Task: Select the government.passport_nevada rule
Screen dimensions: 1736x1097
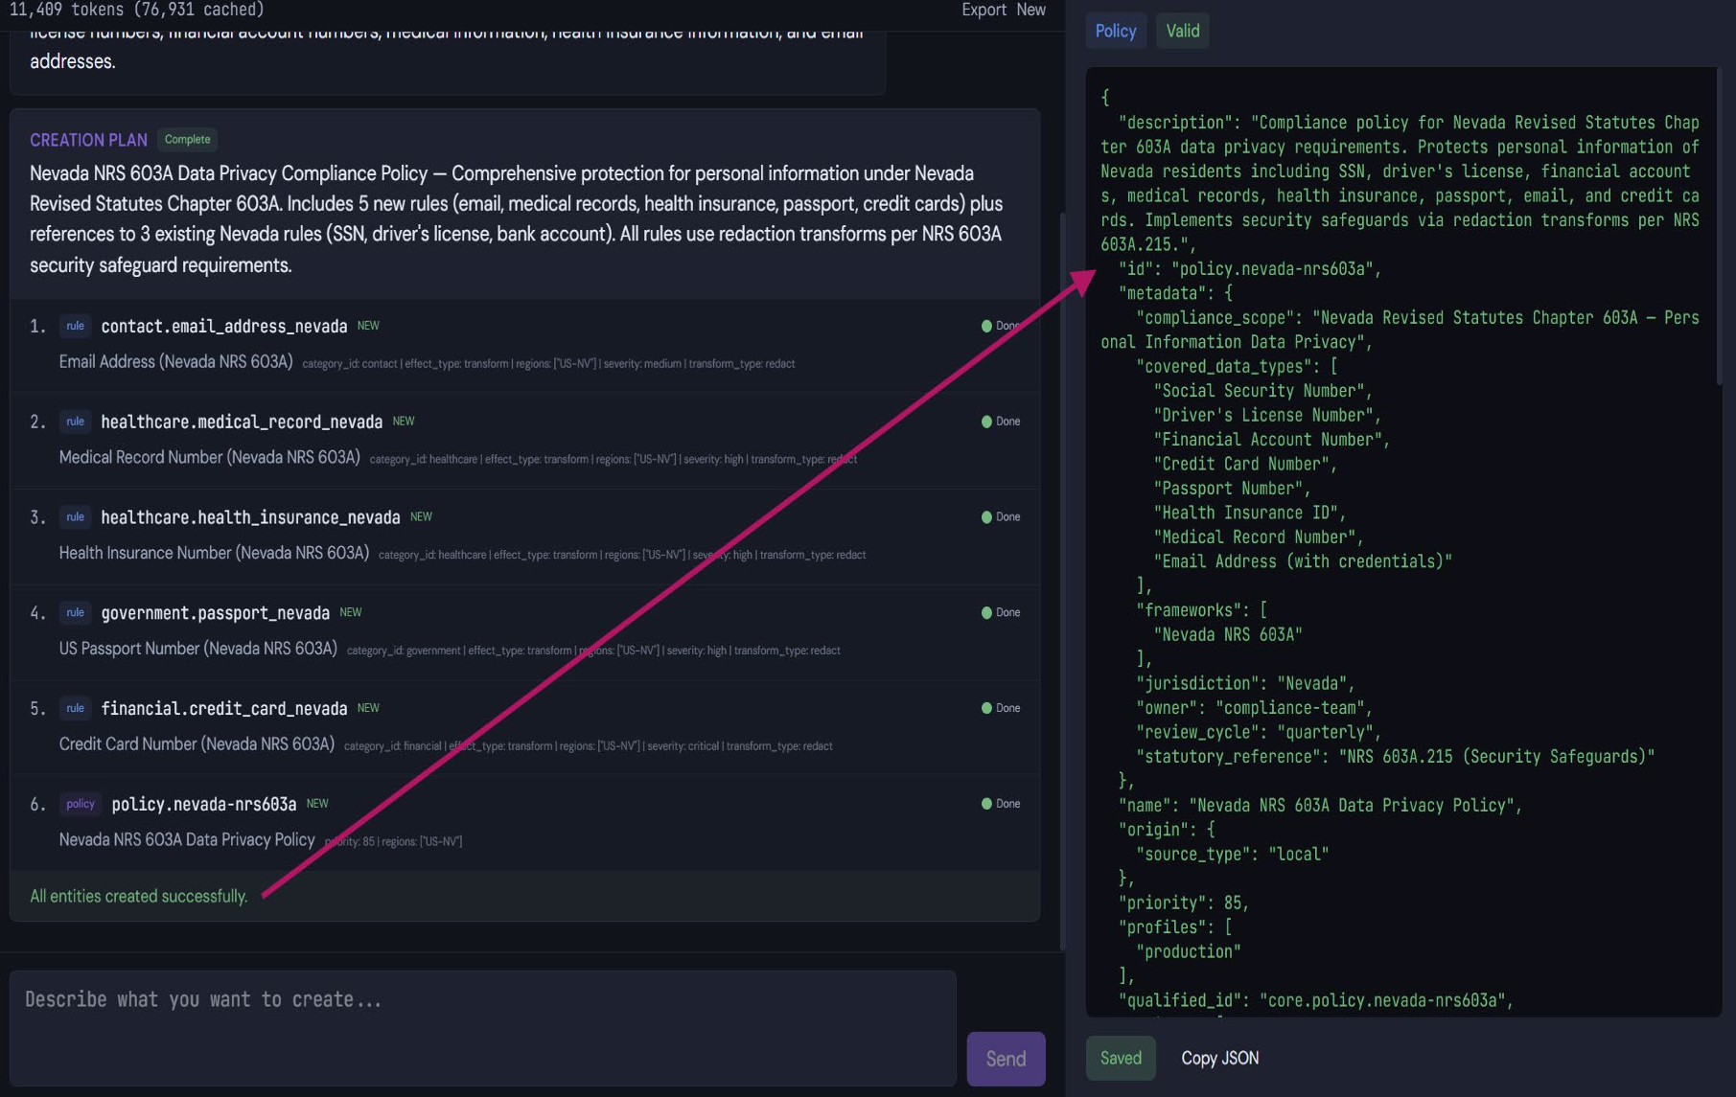Action: pos(525,630)
